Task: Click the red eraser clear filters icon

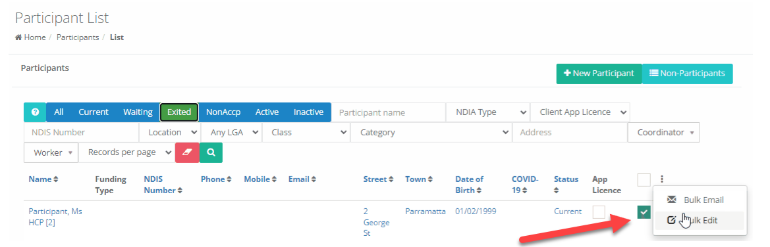Action: [x=187, y=152]
